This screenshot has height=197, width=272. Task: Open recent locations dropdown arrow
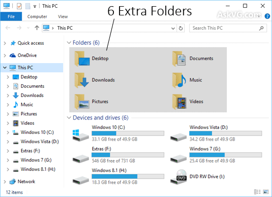pyautogui.click(x=28, y=28)
